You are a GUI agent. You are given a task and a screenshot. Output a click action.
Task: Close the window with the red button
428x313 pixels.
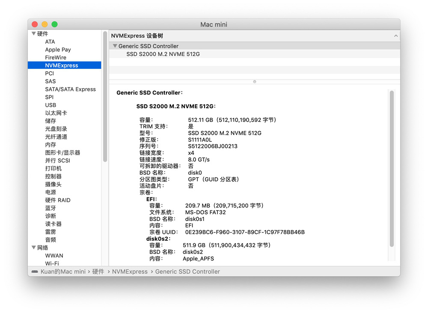tap(35, 24)
